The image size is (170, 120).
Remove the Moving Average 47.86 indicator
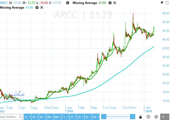tap(114, 3)
